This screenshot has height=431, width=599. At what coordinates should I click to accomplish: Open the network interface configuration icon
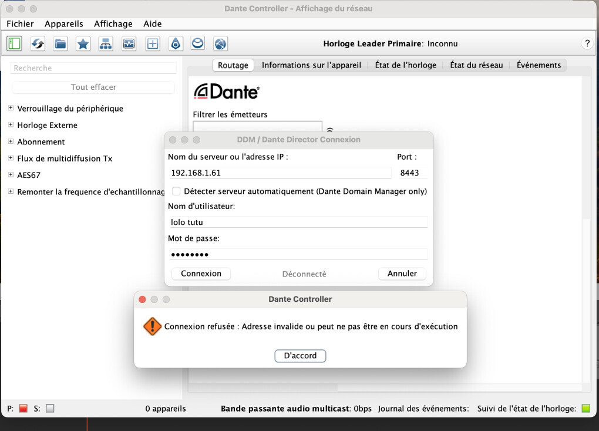coord(106,43)
